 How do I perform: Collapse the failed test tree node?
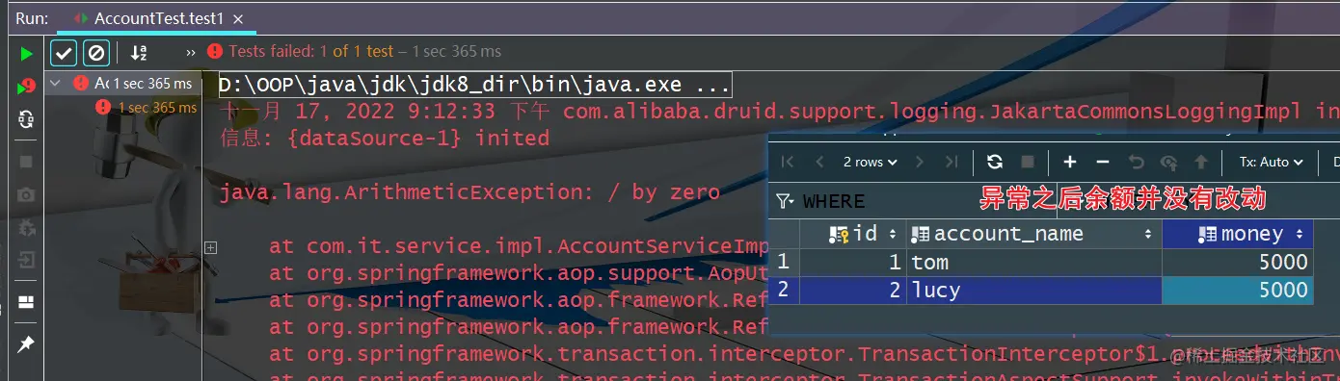click(55, 83)
